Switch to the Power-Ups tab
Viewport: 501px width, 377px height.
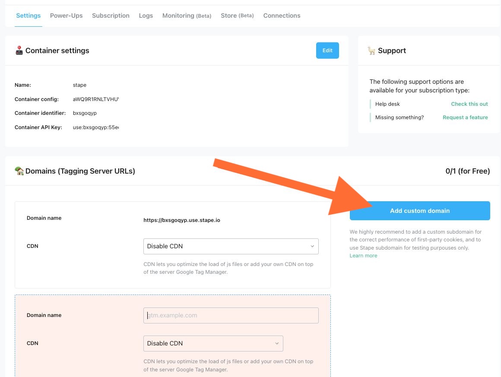[66, 16]
